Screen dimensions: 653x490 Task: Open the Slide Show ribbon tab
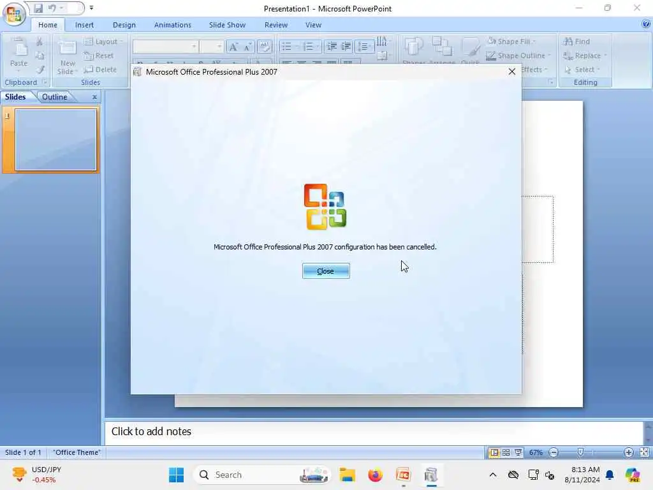(227, 25)
